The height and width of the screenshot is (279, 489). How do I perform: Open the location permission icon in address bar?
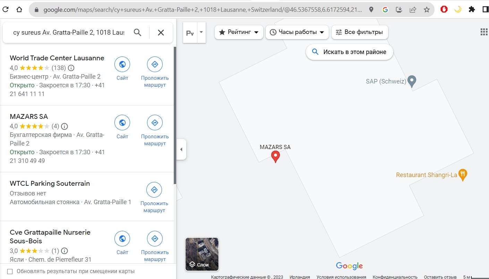[371, 10]
